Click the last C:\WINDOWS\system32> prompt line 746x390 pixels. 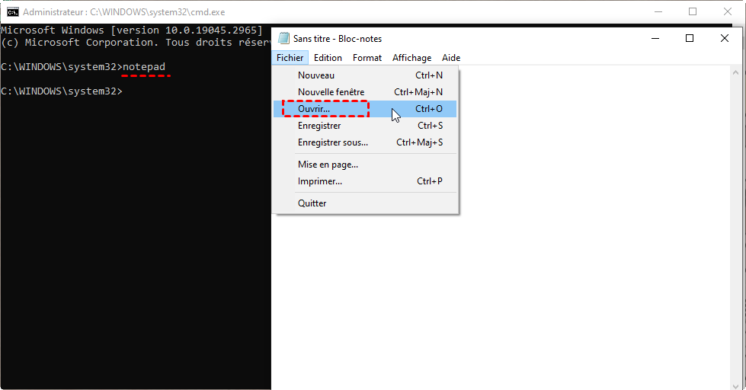62,91
